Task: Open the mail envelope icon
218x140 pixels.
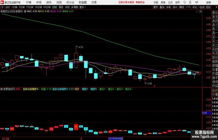Action: [197, 2]
